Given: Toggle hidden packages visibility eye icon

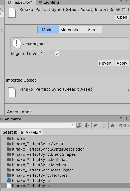Looking at the screenshot, I should [x=124, y=125].
